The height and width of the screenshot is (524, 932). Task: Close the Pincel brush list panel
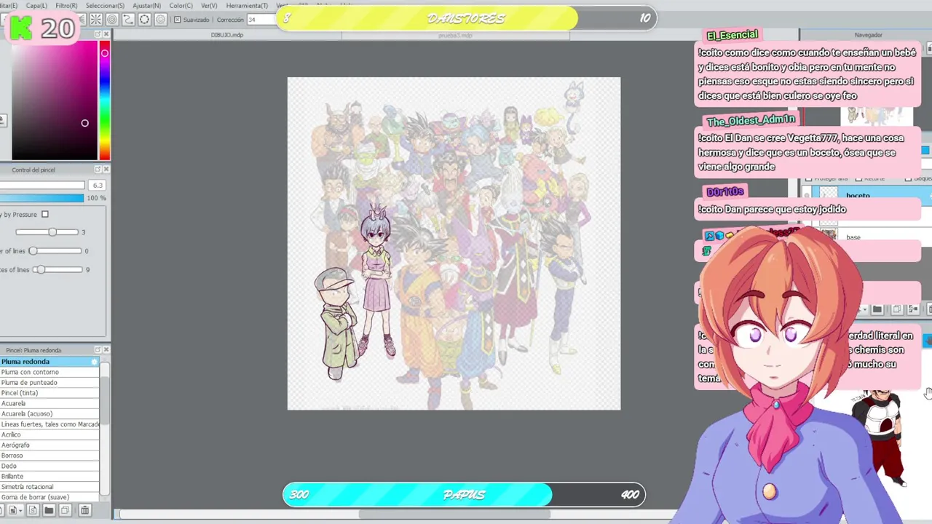click(x=106, y=350)
